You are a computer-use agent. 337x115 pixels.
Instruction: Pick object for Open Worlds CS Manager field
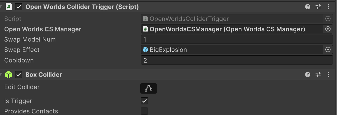328,29
